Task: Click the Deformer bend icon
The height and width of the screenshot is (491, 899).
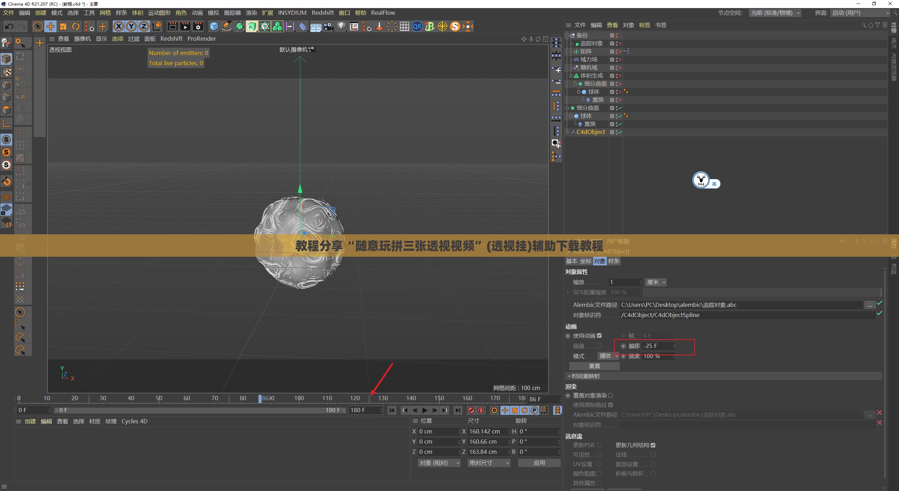Action: coord(303,26)
